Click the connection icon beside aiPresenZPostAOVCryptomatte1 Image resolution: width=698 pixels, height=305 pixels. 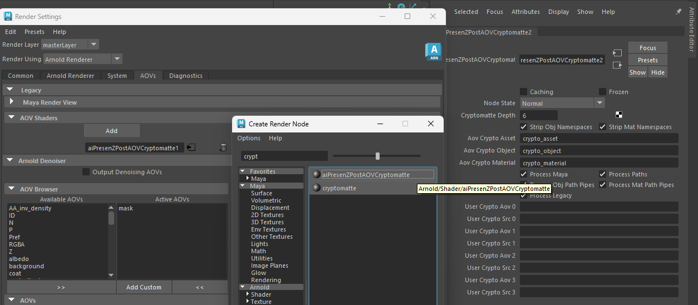(191, 147)
